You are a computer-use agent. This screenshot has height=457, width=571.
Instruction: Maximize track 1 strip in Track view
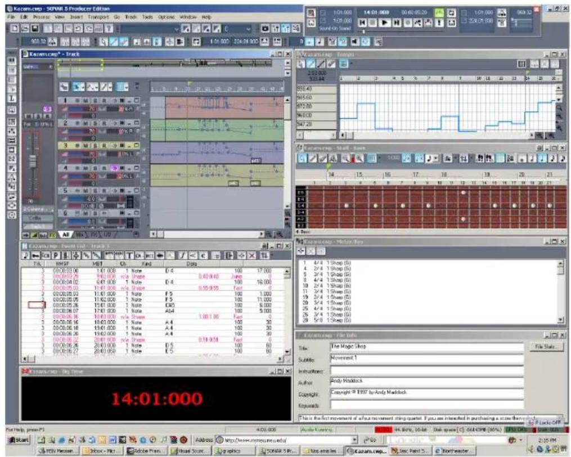[137, 101]
